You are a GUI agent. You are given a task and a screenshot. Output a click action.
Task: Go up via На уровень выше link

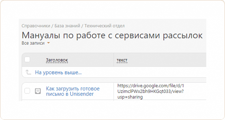click(58, 73)
